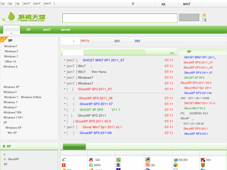Open the orange S icon beside QQ
The height and width of the screenshot is (170, 227).
tap(147, 165)
